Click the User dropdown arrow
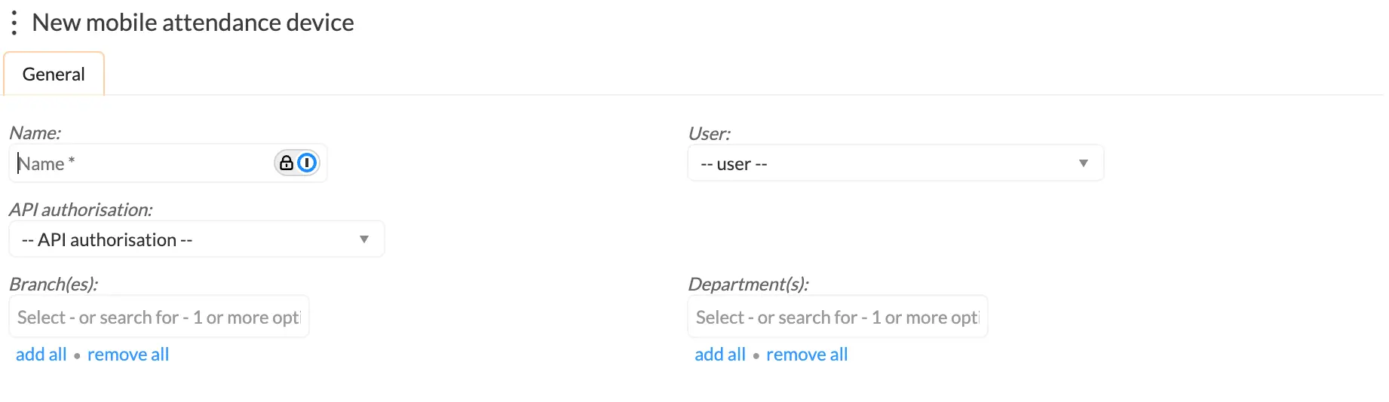This screenshot has width=1389, height=402. click(x=1083, y=163)
